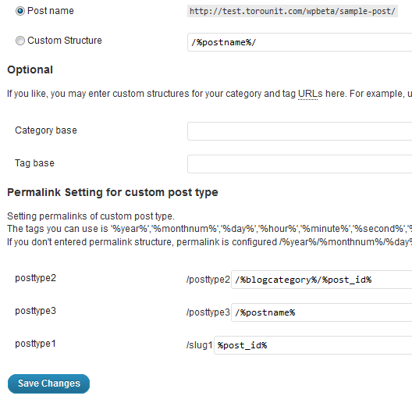Click the Category base label
This screenshot has height=403, width=412.
click(x=46, y=130)
